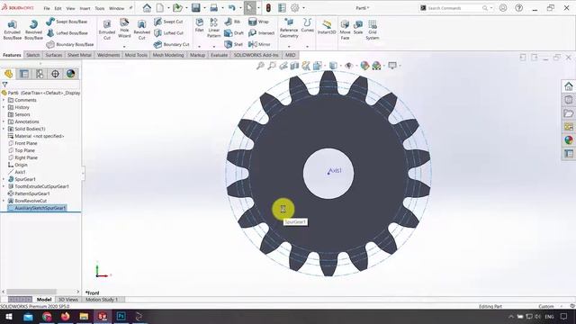Expand the Comments tree node
Screen dimensions: 576x324
[4, 100]
